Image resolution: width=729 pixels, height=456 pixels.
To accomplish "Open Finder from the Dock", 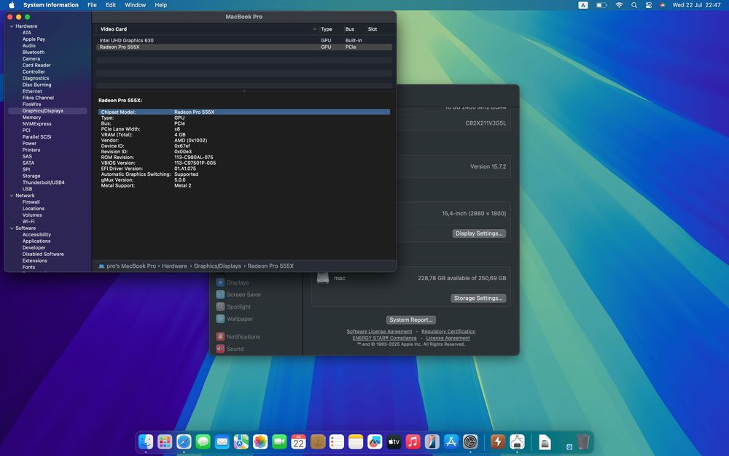I will [146, 441].
